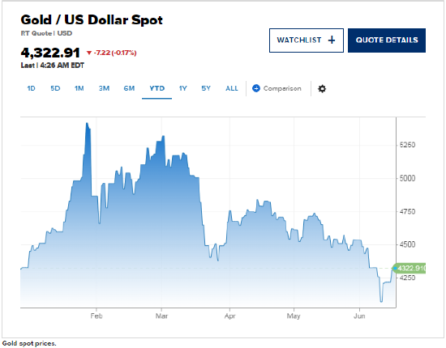Switch to 3M chart range
The width and height of the screenshot is (446, 348).
click(104, 88)
